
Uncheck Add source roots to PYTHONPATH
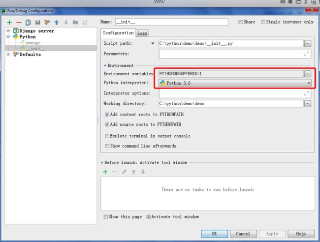pyautogui.click(x=107, y=124)
